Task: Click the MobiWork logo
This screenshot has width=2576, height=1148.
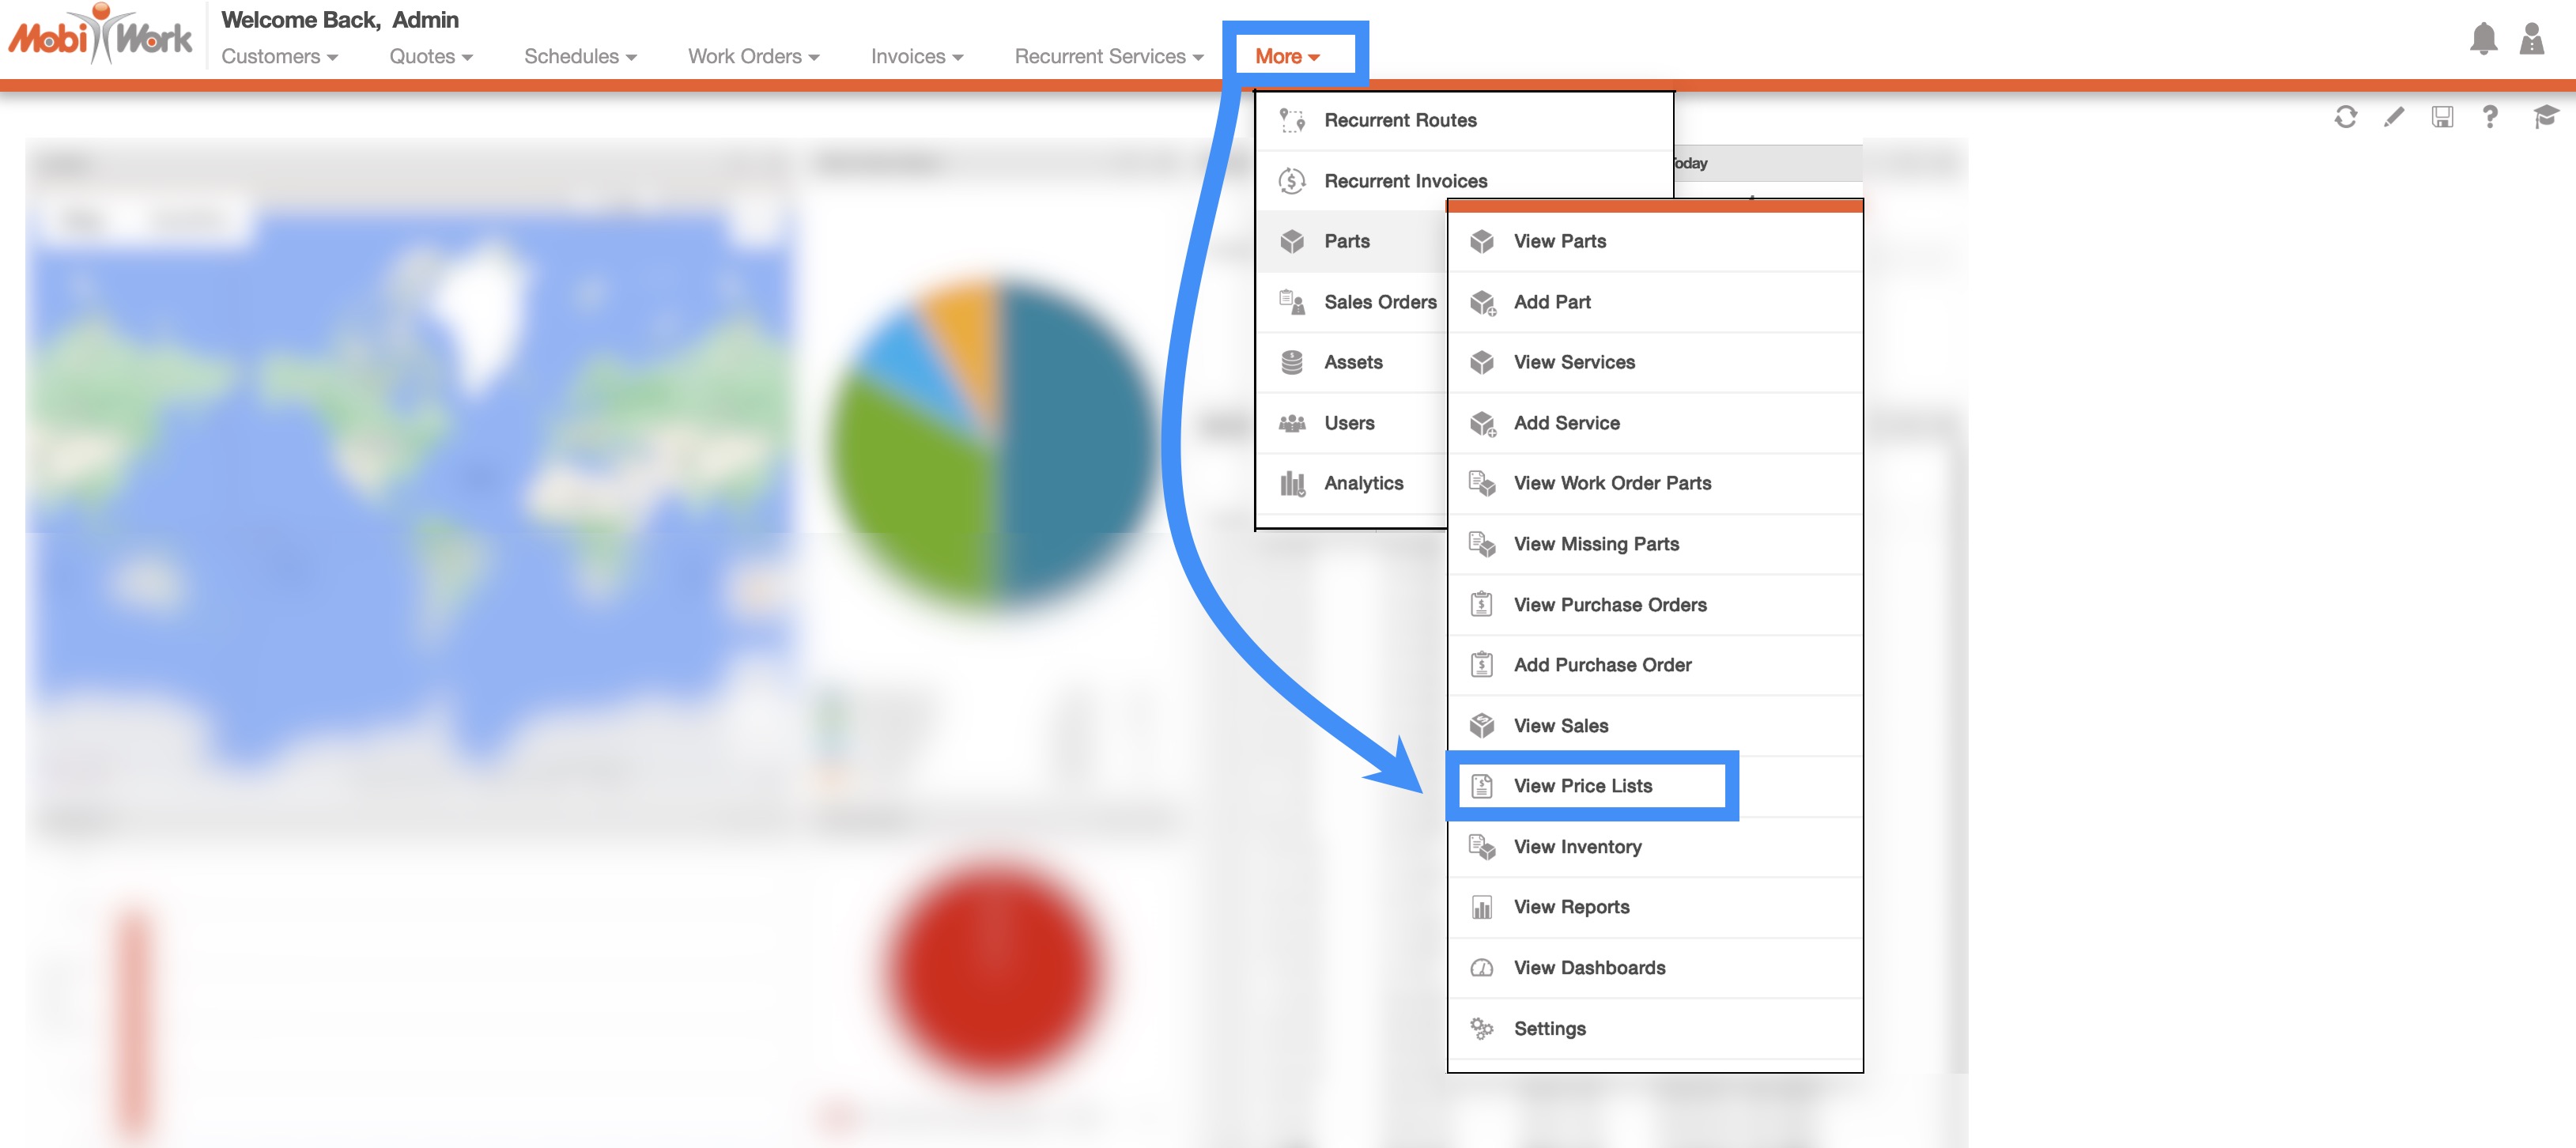Action: coord(100,36)
